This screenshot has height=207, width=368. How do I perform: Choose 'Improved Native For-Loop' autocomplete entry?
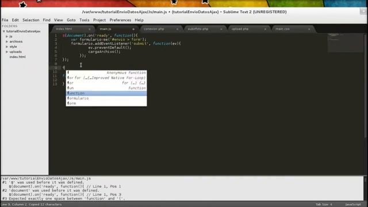point(106,78)
